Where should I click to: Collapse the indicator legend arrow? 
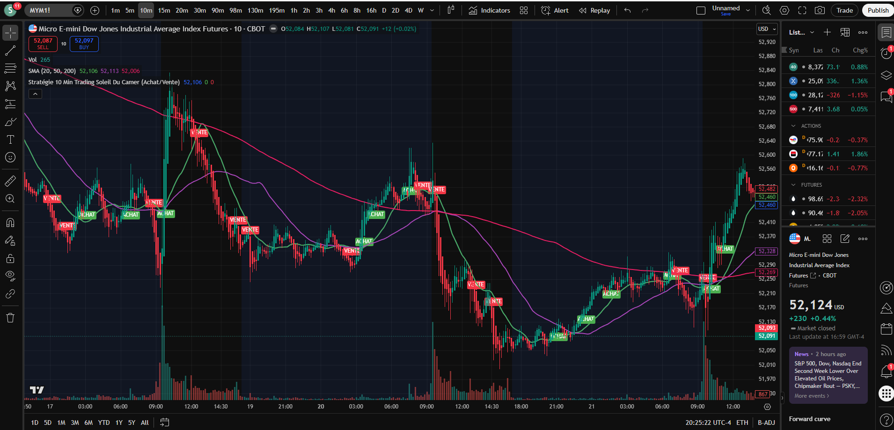pyautogui.click(x=35, y=94)
